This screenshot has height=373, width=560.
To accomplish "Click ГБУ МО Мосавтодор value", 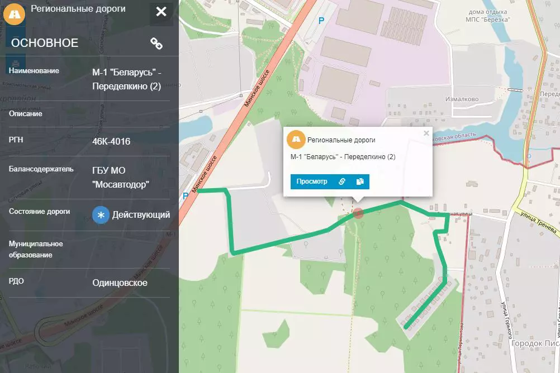I will click(x=121, y=178).
